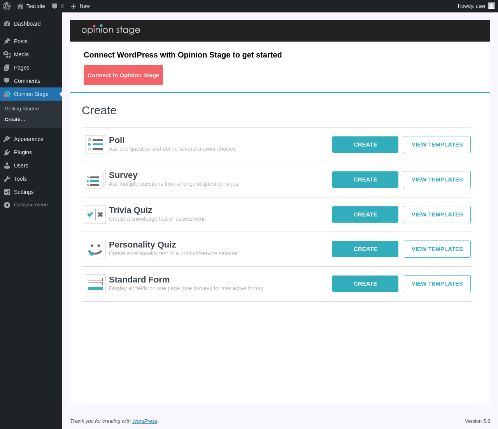Click the Test site name link

[36, 6]
